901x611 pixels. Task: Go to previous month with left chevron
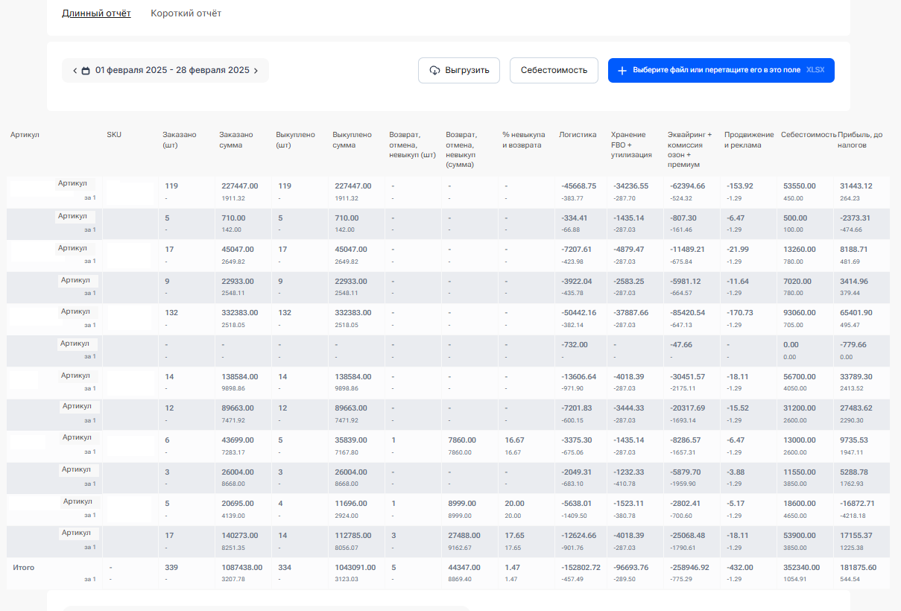click(x=75, y=71)
